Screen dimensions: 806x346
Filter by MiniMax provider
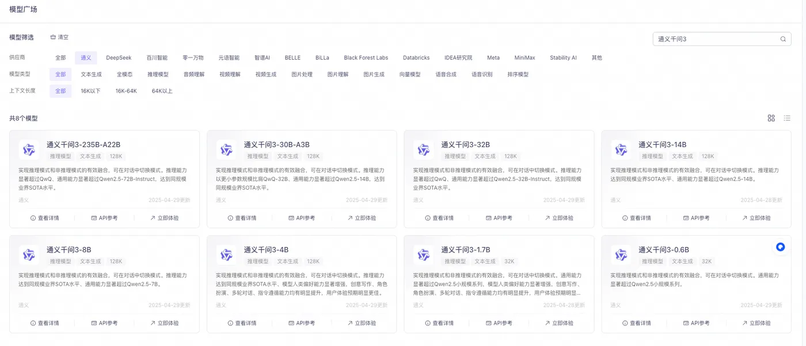coord(524,57)
